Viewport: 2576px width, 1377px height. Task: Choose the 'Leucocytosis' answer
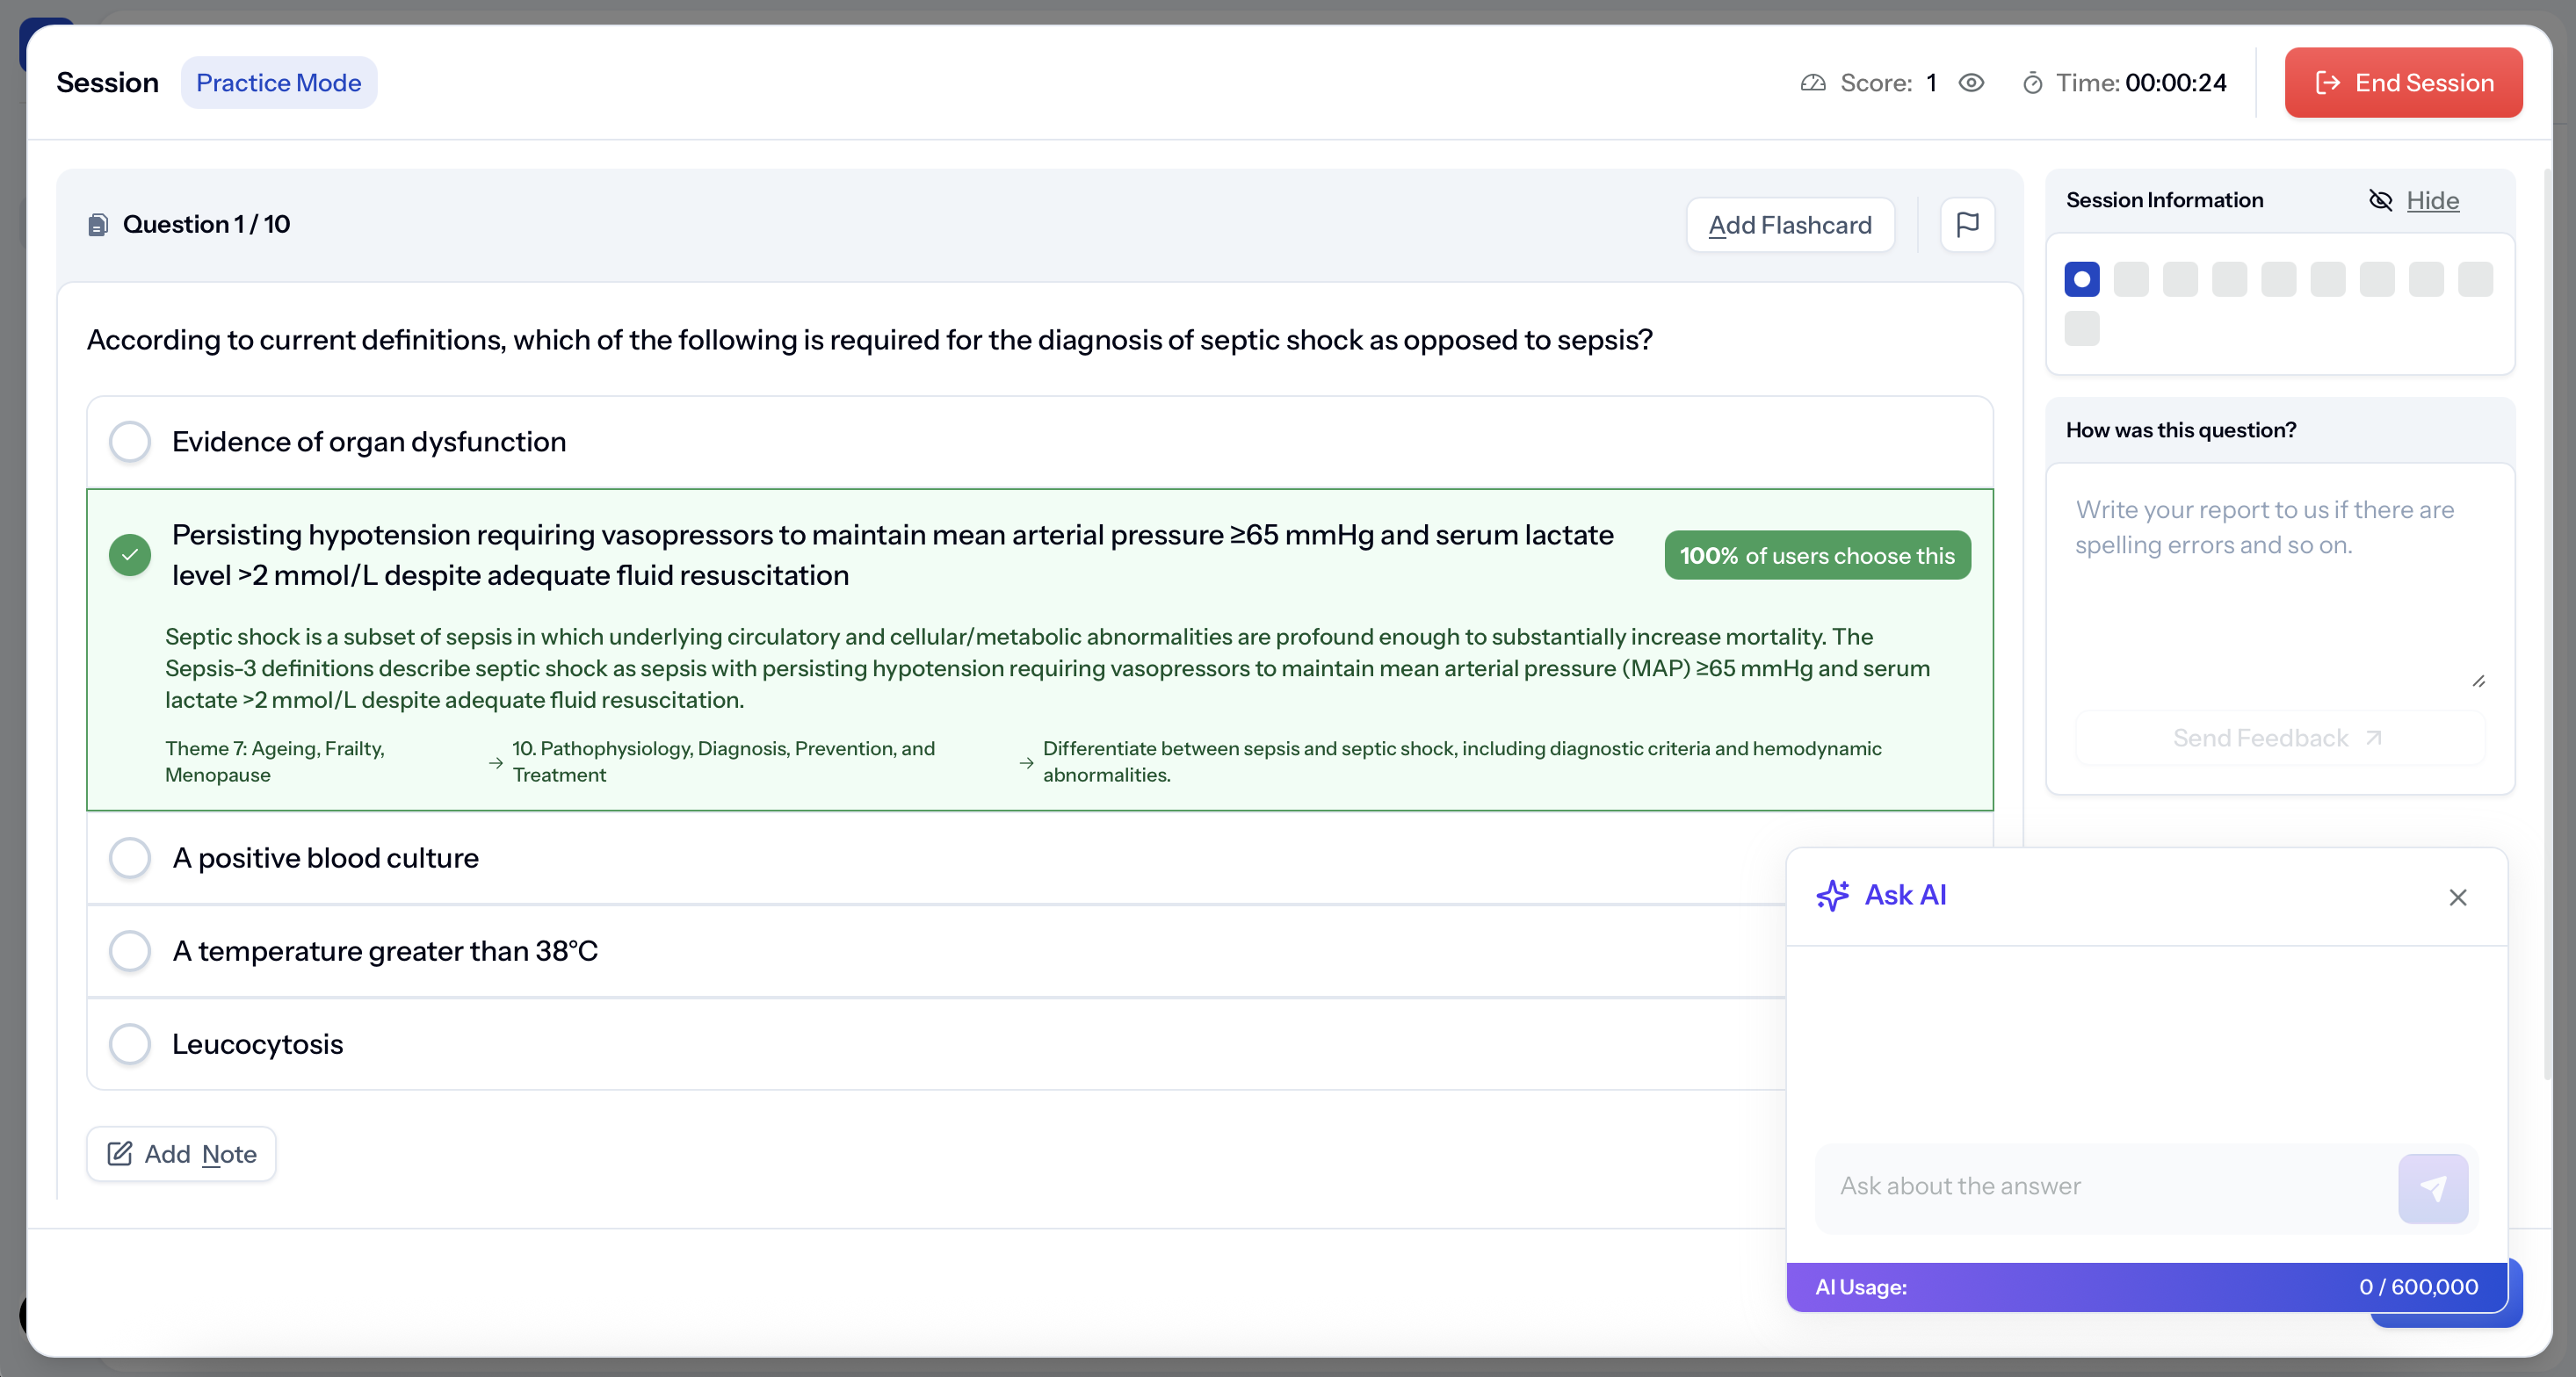(130, 1043)
